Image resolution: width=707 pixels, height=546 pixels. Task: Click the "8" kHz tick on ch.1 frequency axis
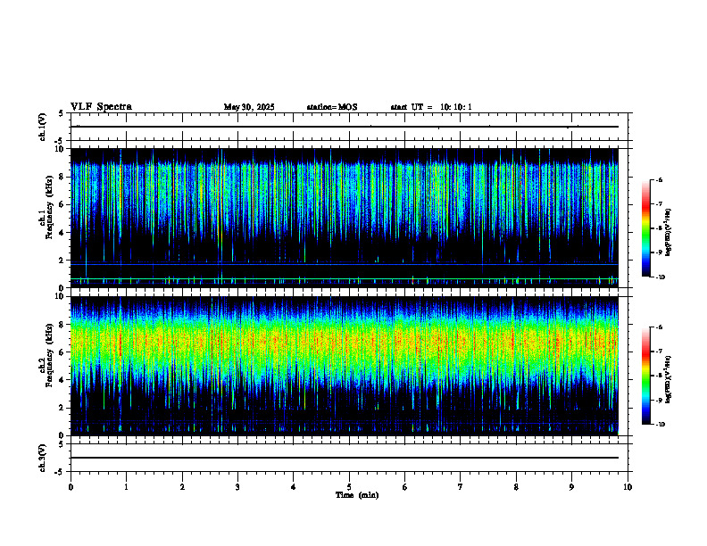pyautogui.click(x=62, y=177)
